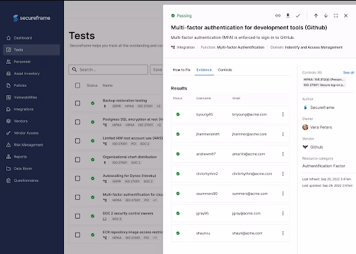The width and height of the screenshot is (356, 254).
Task: Click the Secureframe author icon
Action: (305, 108)
